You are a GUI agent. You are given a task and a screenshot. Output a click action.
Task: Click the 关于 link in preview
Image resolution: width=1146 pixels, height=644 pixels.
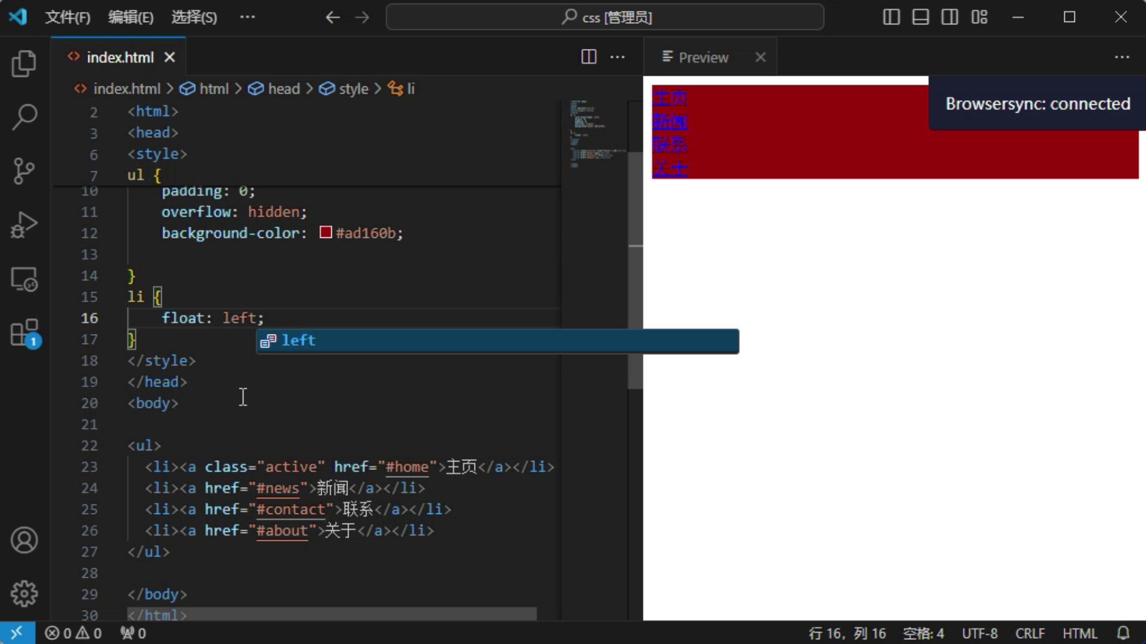point(669,169)
